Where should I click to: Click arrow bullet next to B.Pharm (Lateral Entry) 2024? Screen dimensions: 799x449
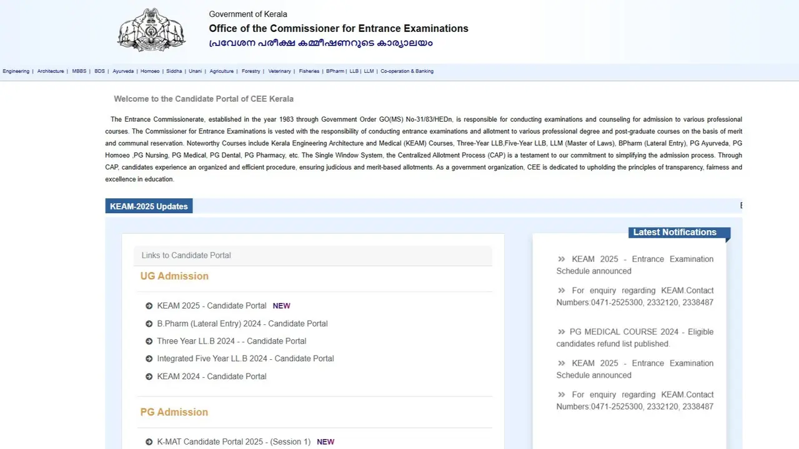[148, 323]
